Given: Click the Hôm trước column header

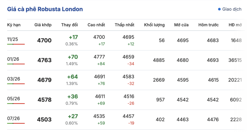Looking at the screenshot, I should [x=209, y=25].
